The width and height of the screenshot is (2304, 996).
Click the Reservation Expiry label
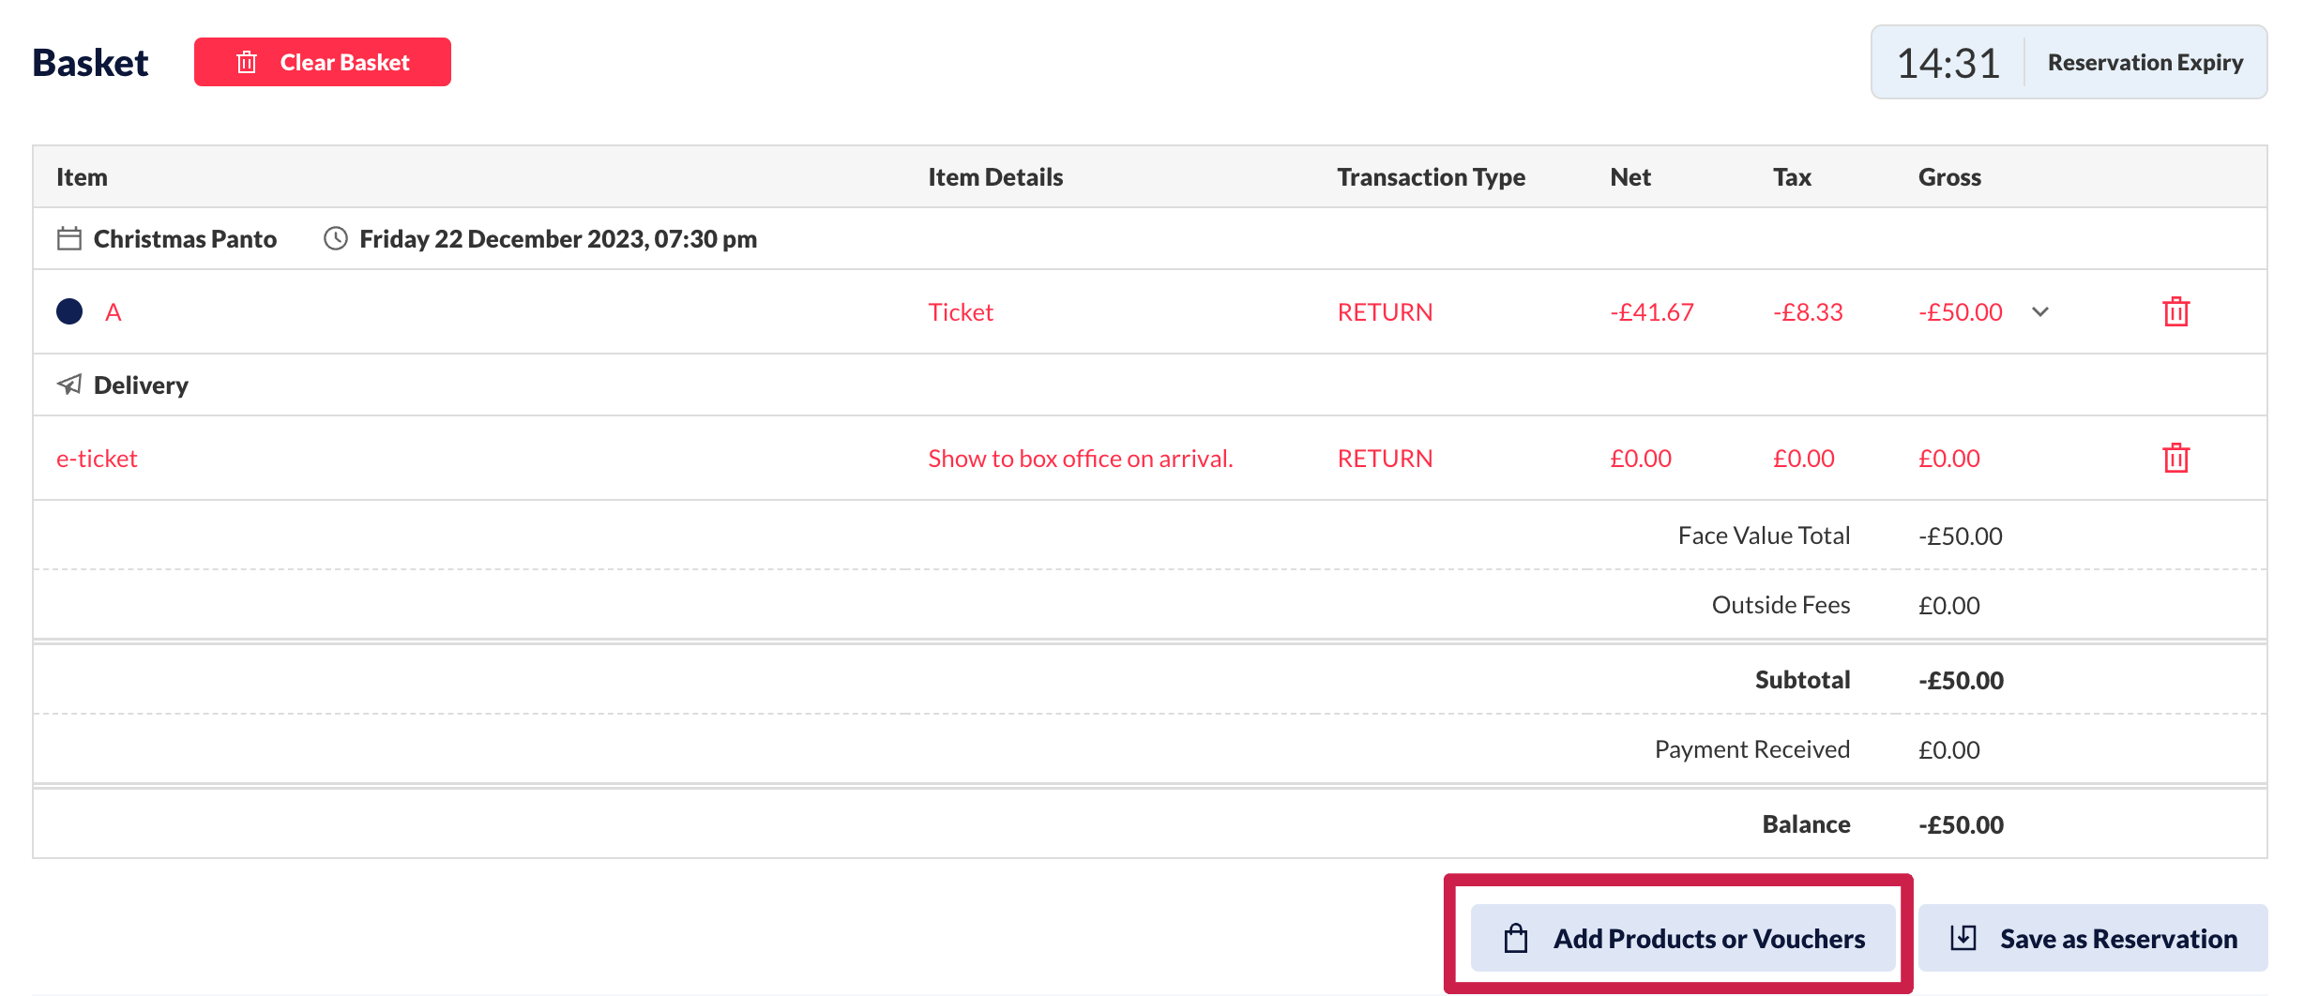click(x=2145, y=63)
